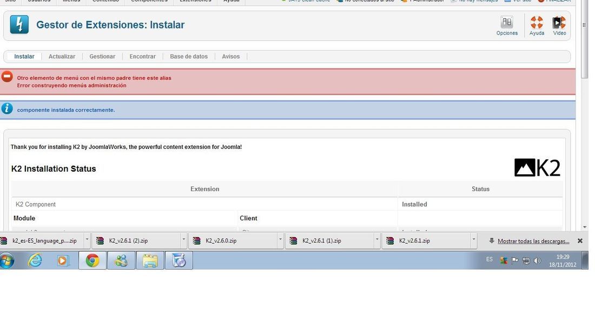Click the 'Error construyendo menús administración' text
Viewport: 595px width, 334px height.
click(x=72, y=86)
